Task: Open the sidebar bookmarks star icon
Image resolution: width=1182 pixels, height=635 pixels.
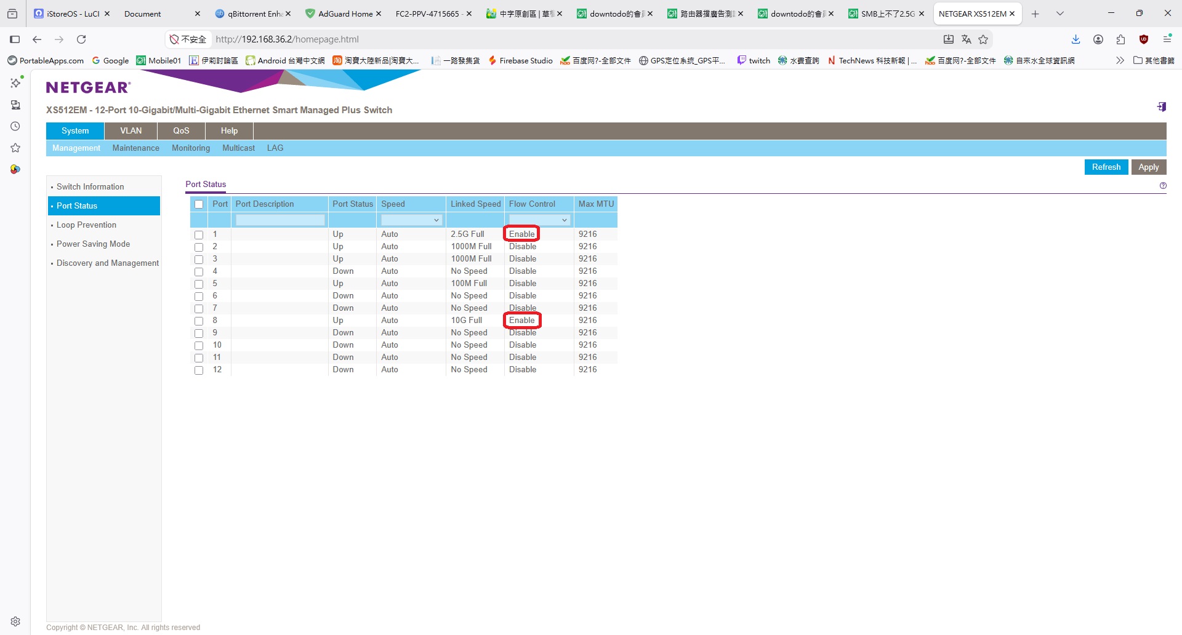Action: (x=15, y=148)
